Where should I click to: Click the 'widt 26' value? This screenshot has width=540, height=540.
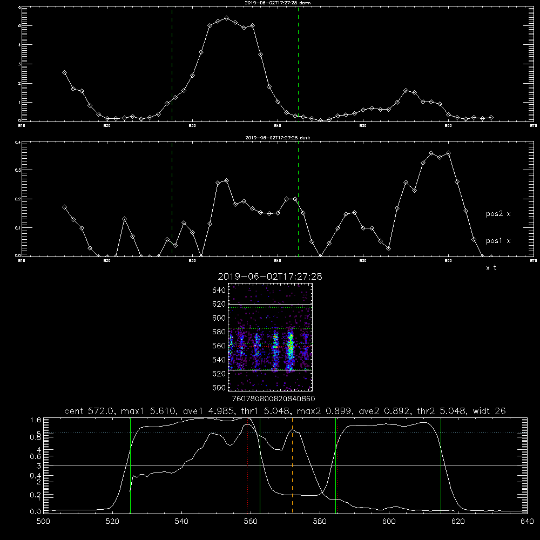click(489, 411)
